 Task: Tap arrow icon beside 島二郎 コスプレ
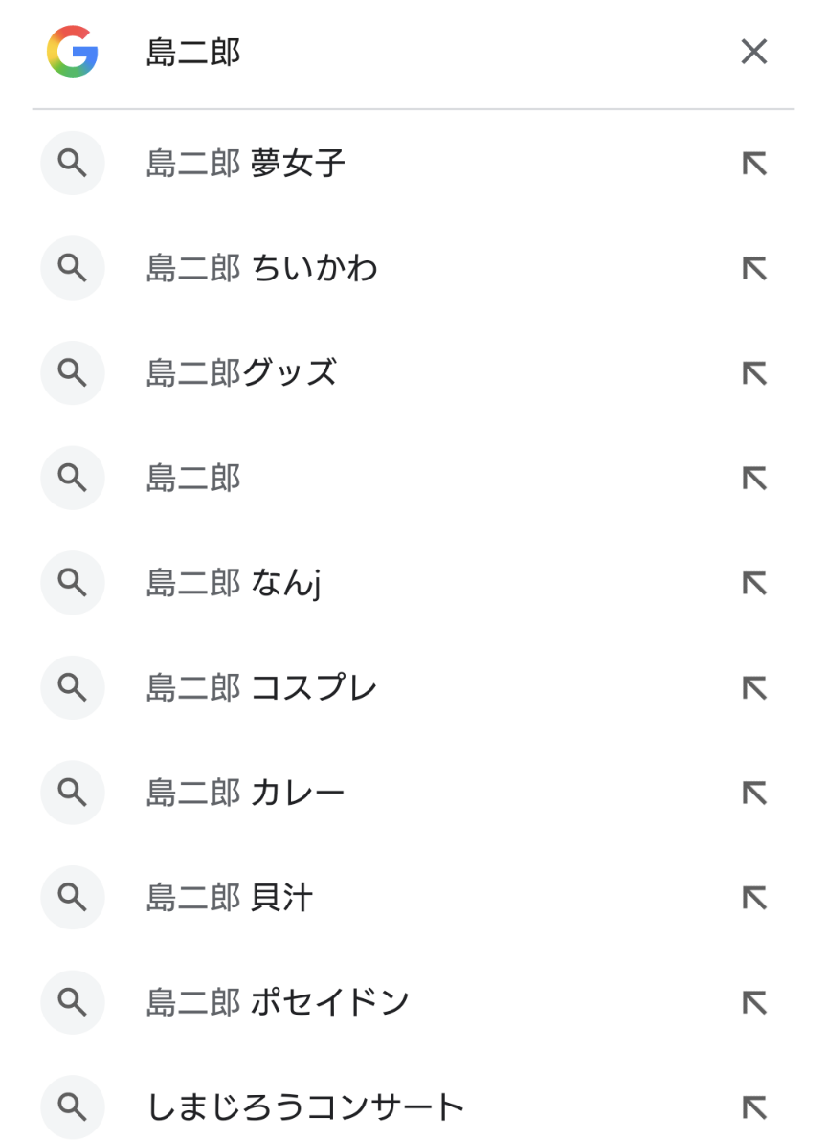pos(754,687)
